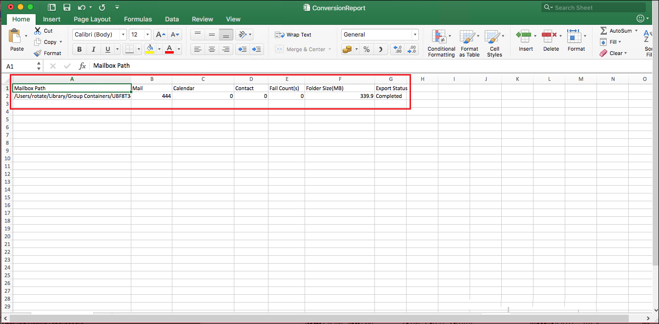Open the font size 12 dropdown

147,35
